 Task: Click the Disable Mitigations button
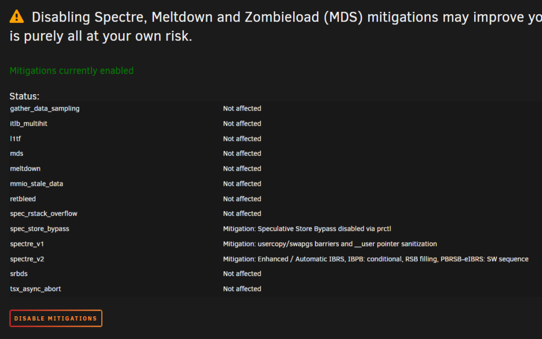(56, 318)
